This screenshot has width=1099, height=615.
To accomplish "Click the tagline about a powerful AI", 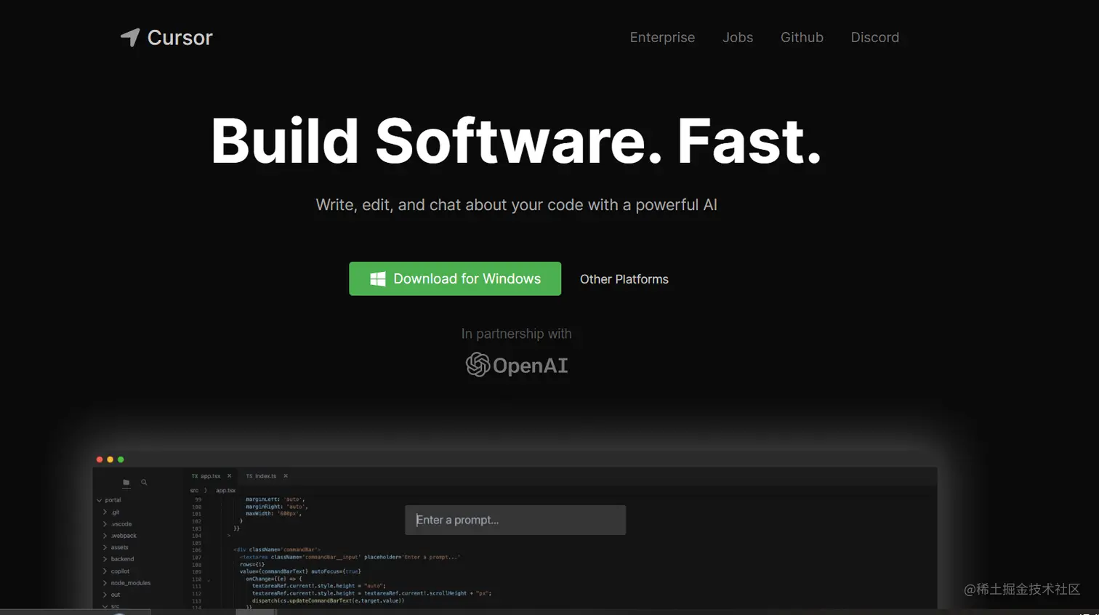I will [516, 205].
